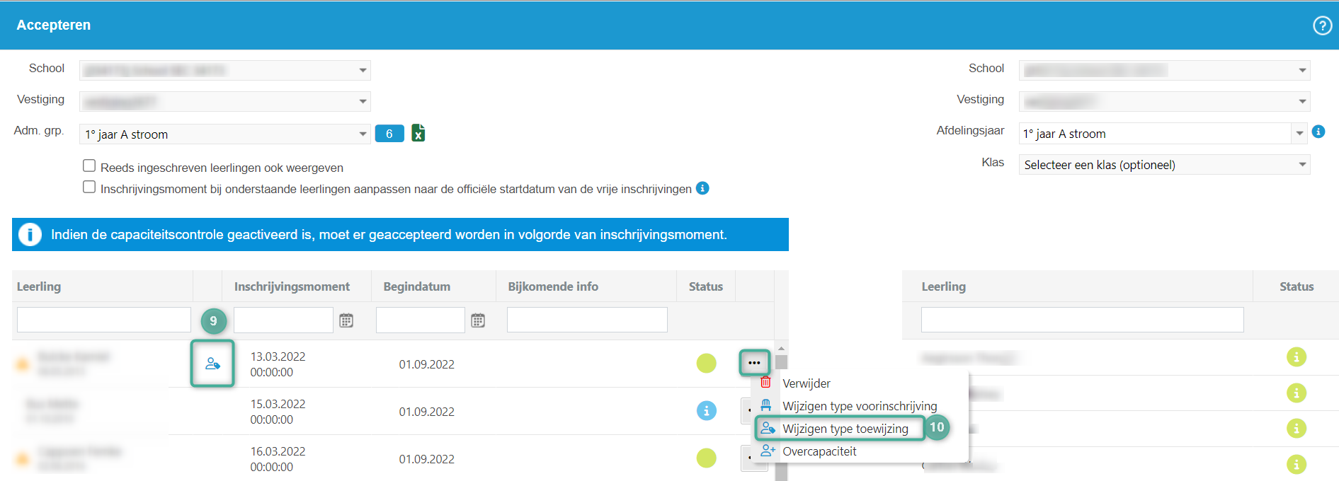Click the blue 6 count button
The height and width of the screenshot is (481, 1339).
click(x=389, y=134)
